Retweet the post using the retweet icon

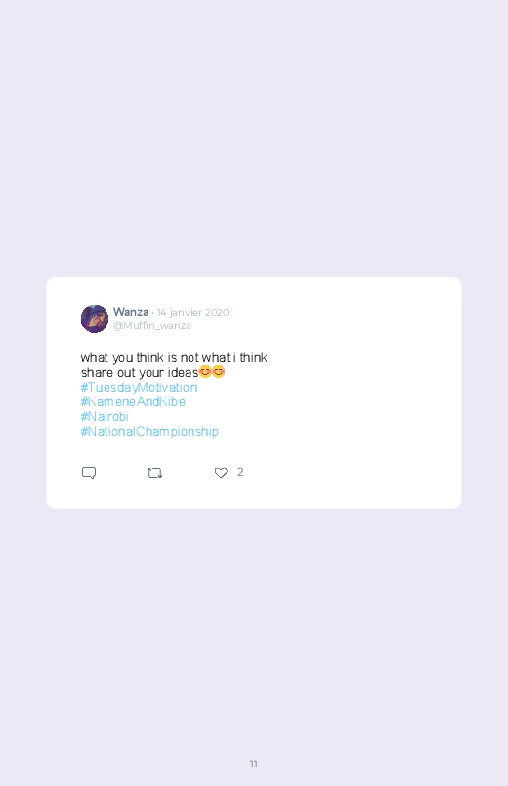click(x=154, y=473)
